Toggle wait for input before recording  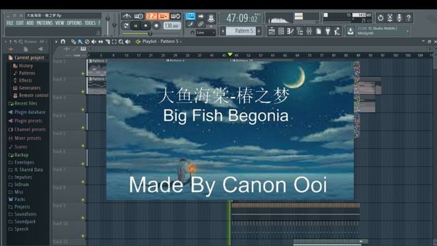(139, 16)
